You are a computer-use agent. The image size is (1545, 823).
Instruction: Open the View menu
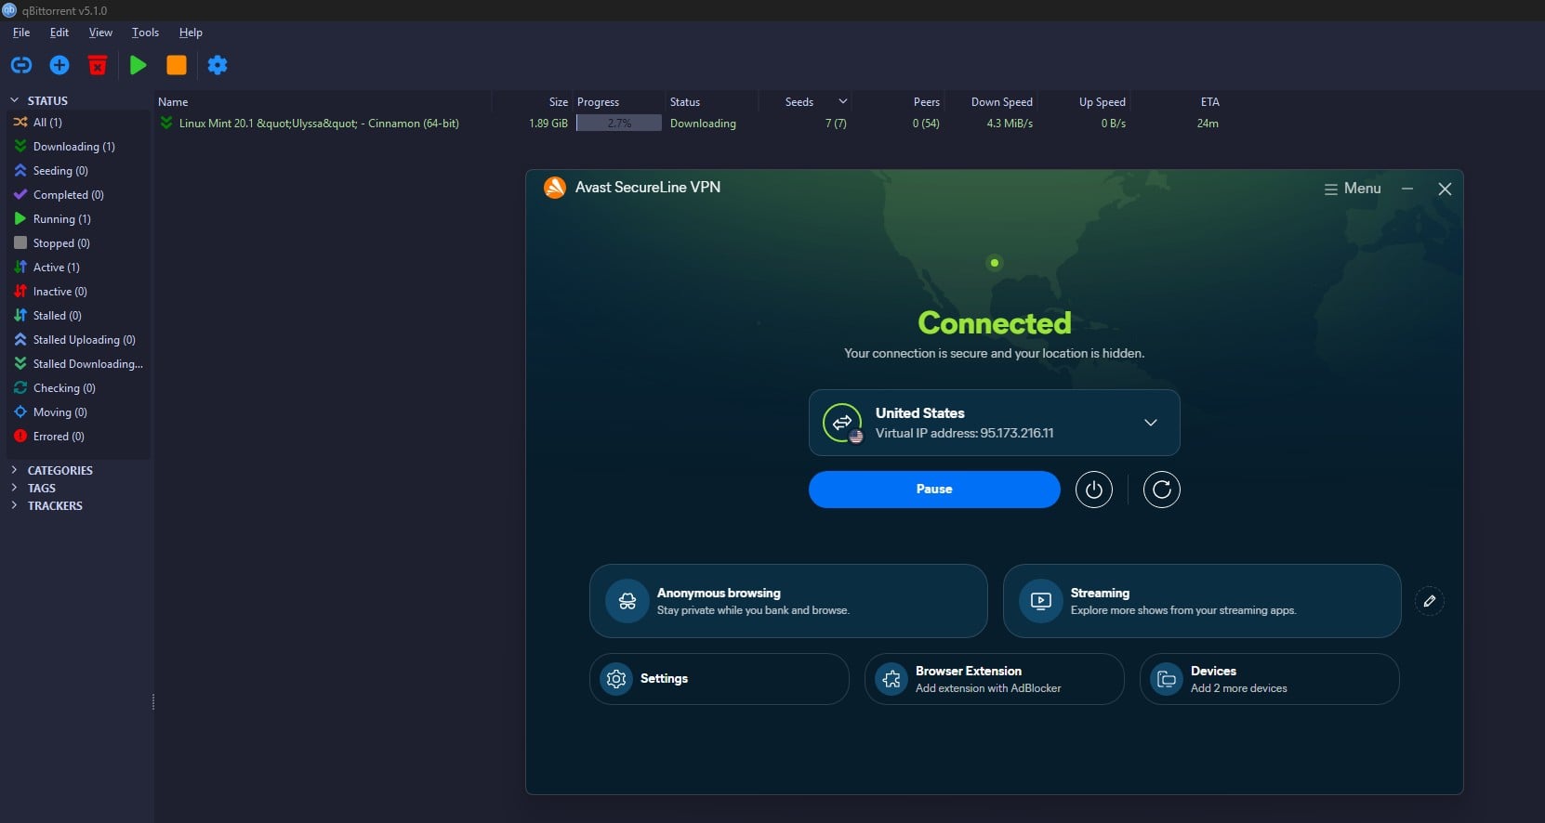(100, 33)
